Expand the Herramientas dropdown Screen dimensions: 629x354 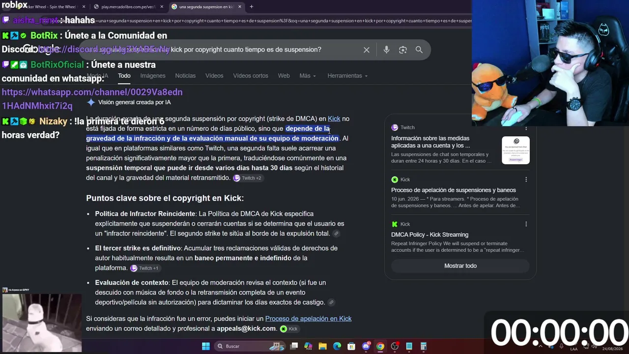tap(347, 76)
